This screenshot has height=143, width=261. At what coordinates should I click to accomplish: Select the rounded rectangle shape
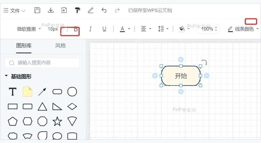[27, 106]
